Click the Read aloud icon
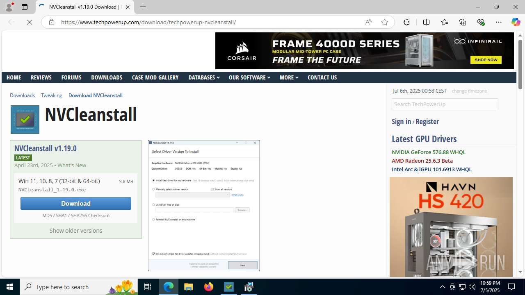525x295 pixels. tap(368, 22)
